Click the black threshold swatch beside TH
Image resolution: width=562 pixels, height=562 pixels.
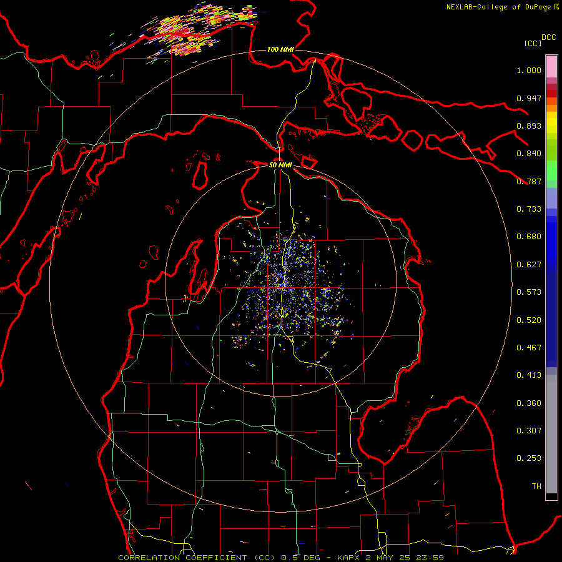click(551, 496)
